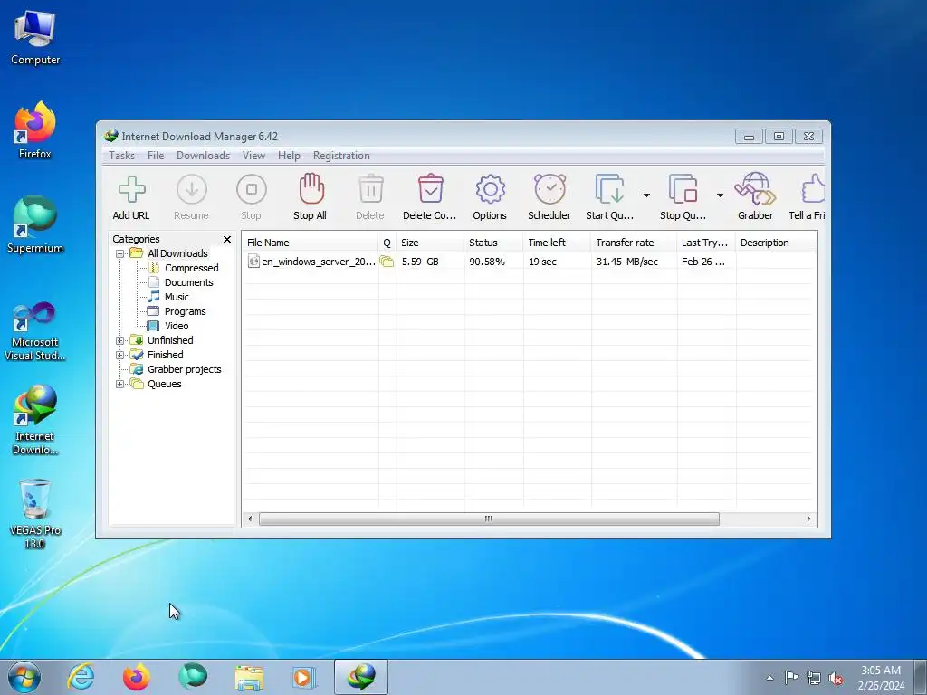Expand the Unfinished category node
927x695 pixels.
[x=120, y=340]
